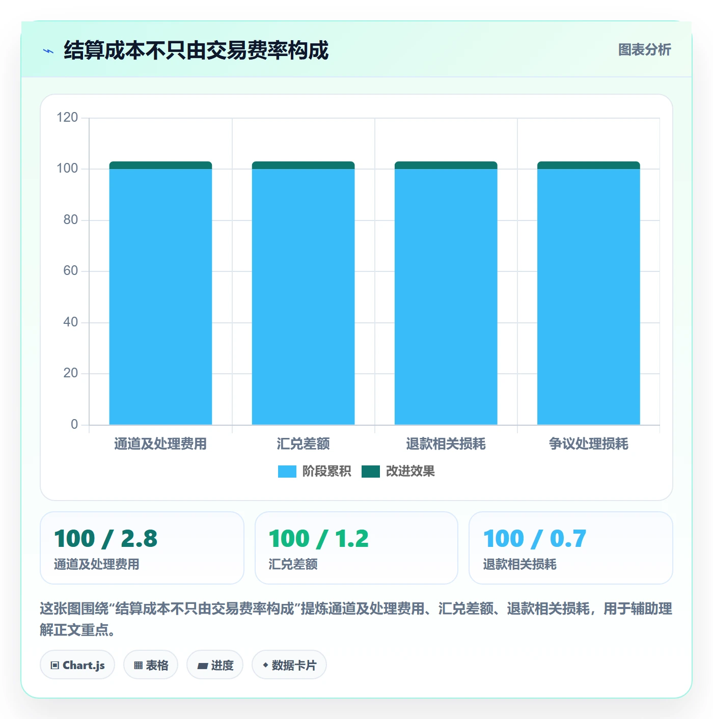Click the diamond icon in 数据卡片 tag
Screen dimensions: 713x719
[265, 665]
